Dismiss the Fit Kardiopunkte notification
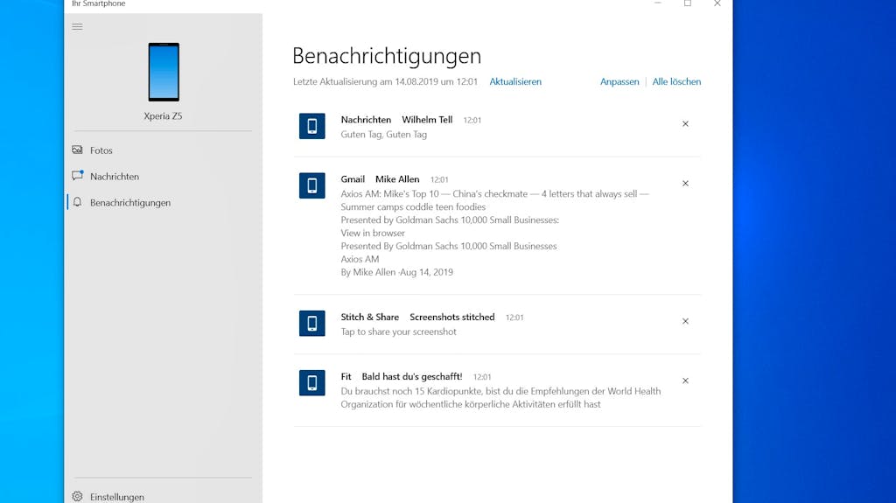 coord(685,381)
